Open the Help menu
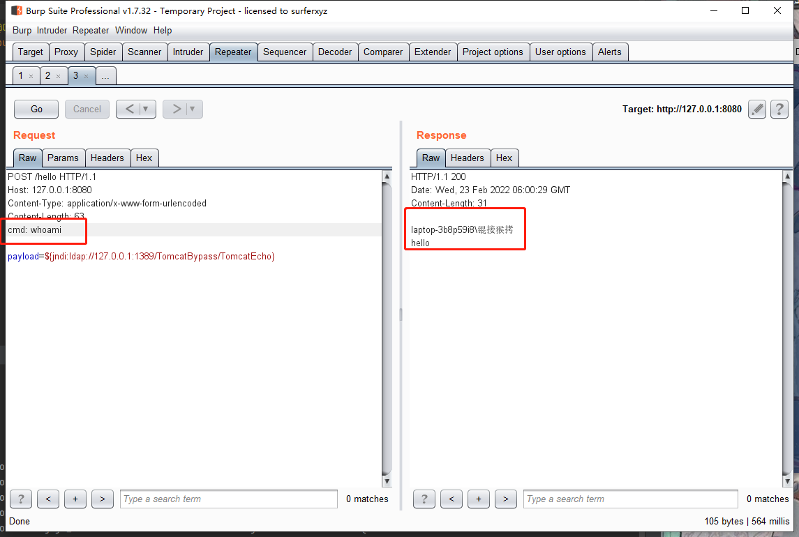799x537 pixels. click(x=163, y=30)
